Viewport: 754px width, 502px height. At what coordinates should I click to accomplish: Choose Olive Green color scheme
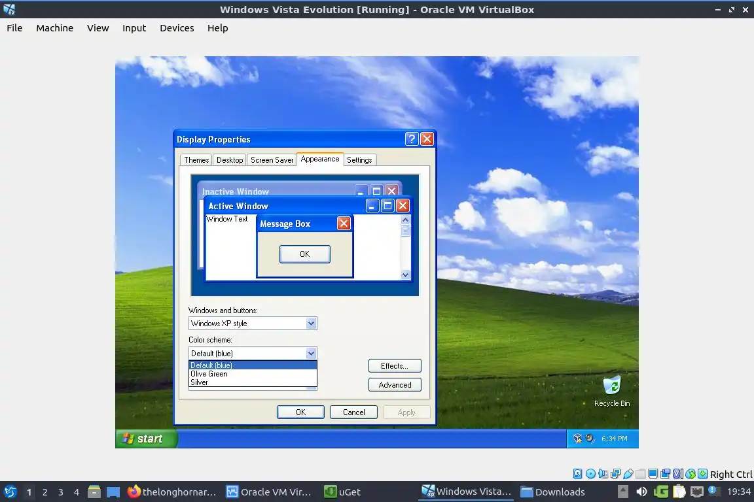click(253, 374)
